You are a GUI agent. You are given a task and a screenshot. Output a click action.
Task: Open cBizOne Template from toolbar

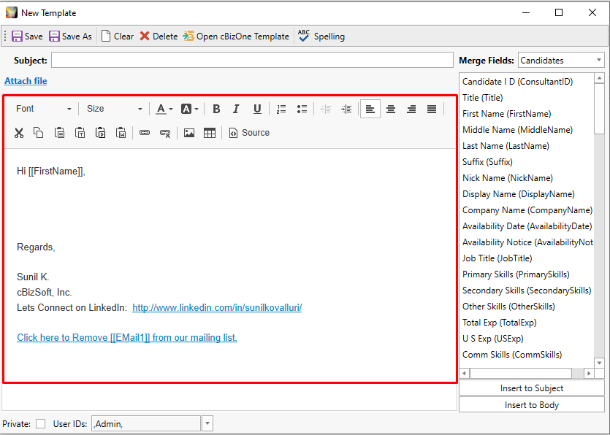point(236,36)
